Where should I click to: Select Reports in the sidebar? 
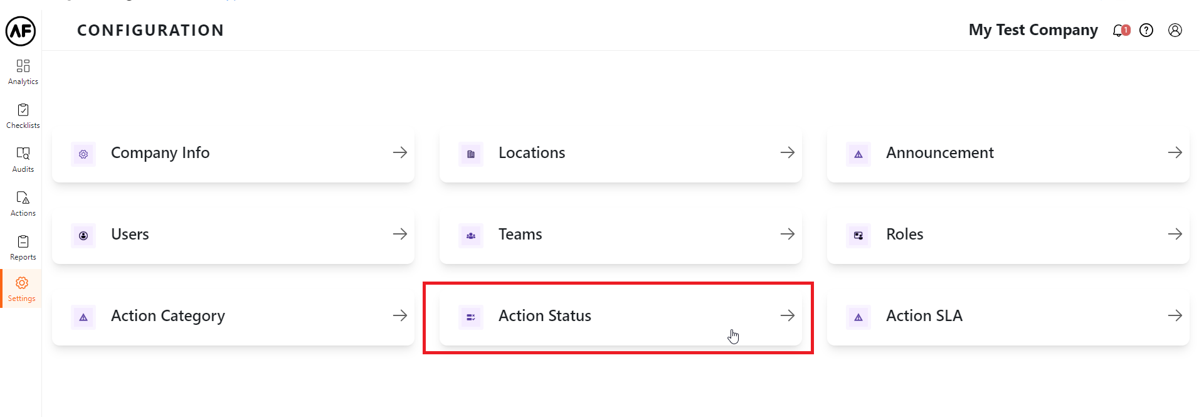[23, 248]
